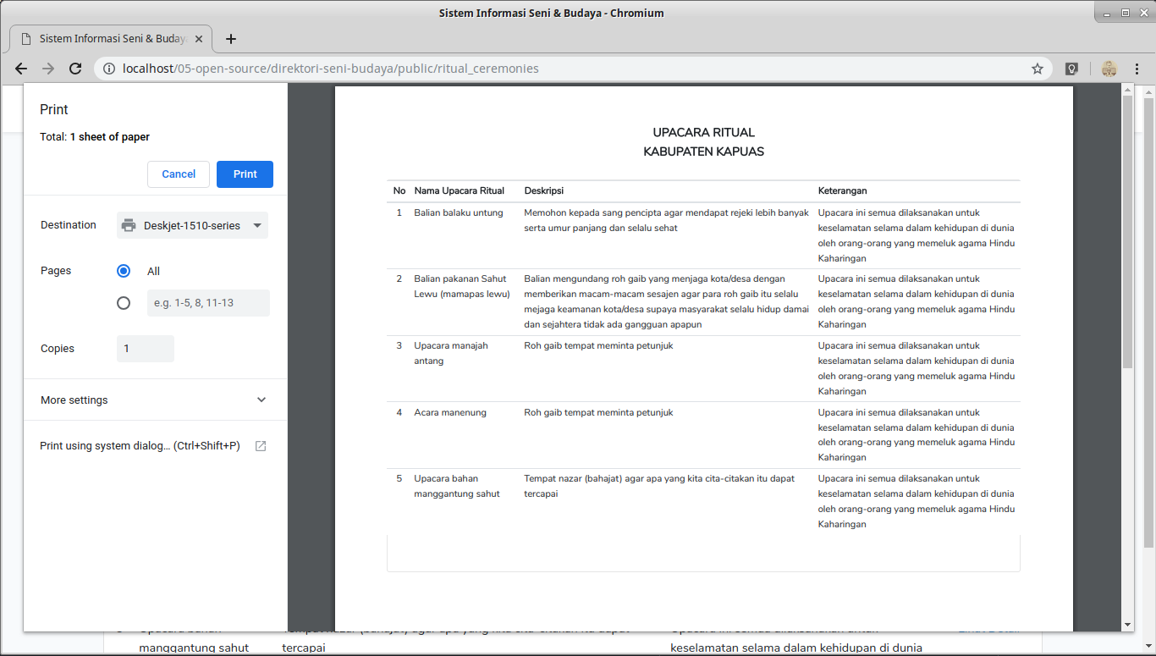The height and width of the screenshot is (656, 1156).
Task: Click the 'Print' dialog heading
Action: [x=54, y=109]
